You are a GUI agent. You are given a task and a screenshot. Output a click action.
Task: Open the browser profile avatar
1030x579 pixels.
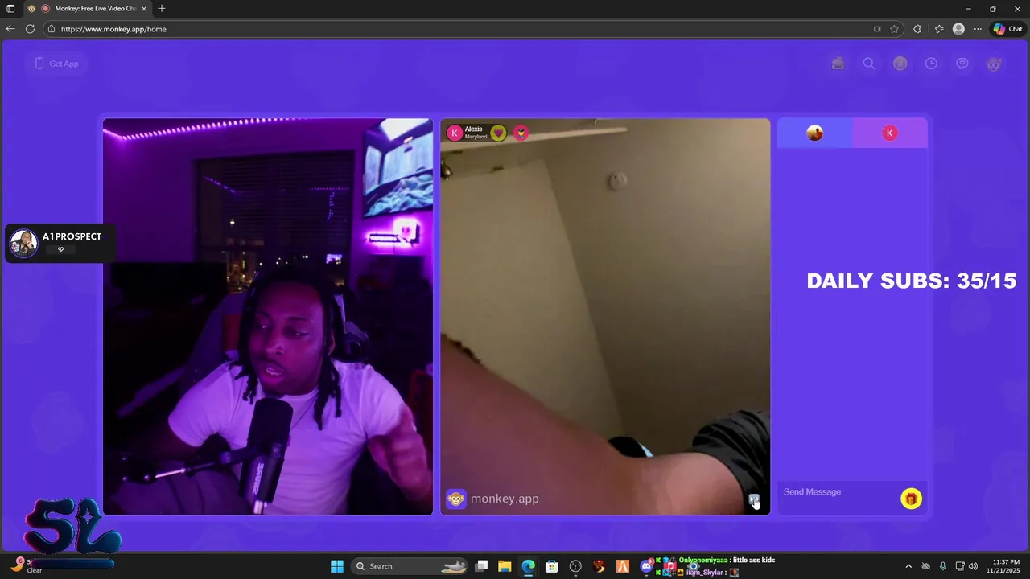[x=958, y=29]
